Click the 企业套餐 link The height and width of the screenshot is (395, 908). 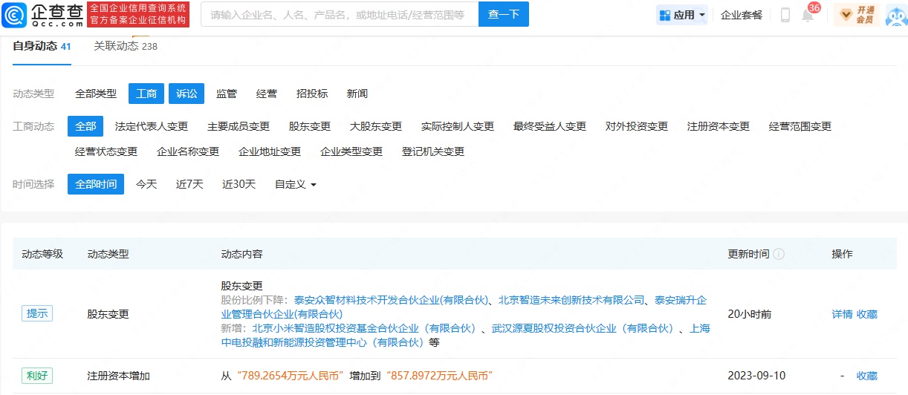[x=742, y=15]
